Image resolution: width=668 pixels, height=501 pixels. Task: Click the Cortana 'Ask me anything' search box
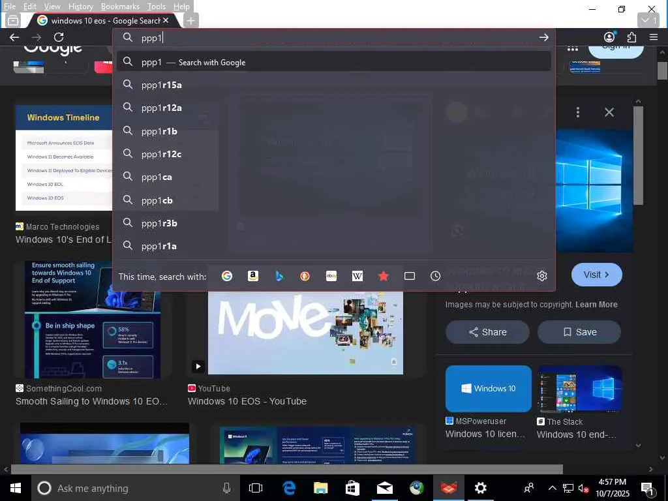(136, 488)
